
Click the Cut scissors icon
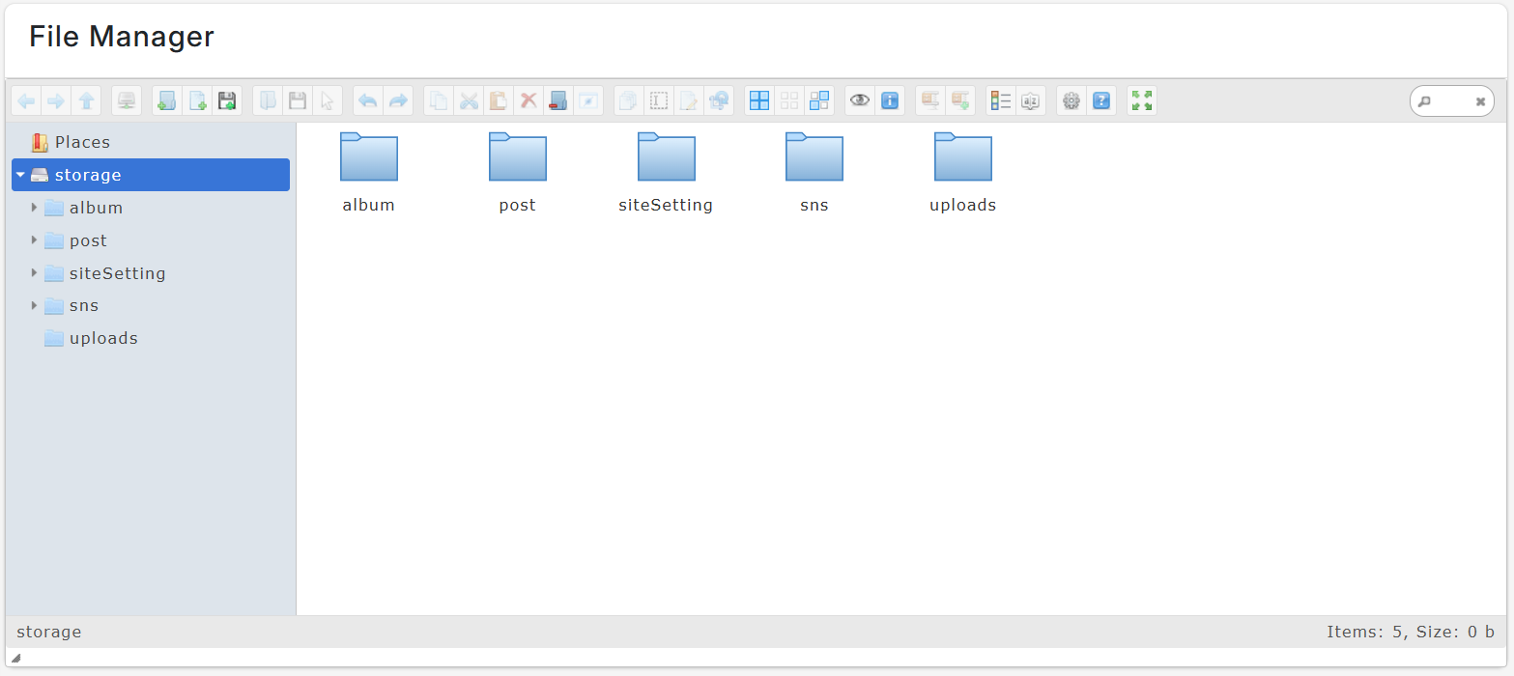point(469,100)
